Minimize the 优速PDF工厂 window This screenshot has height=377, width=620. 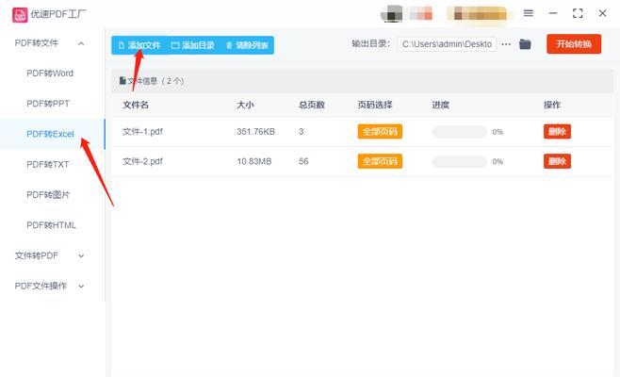point(553,13)
